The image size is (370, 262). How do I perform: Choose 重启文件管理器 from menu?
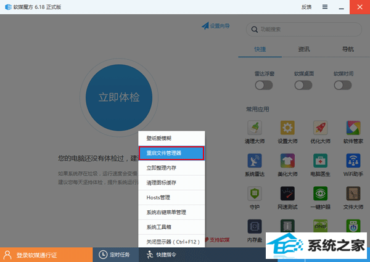tap(171, 153)
